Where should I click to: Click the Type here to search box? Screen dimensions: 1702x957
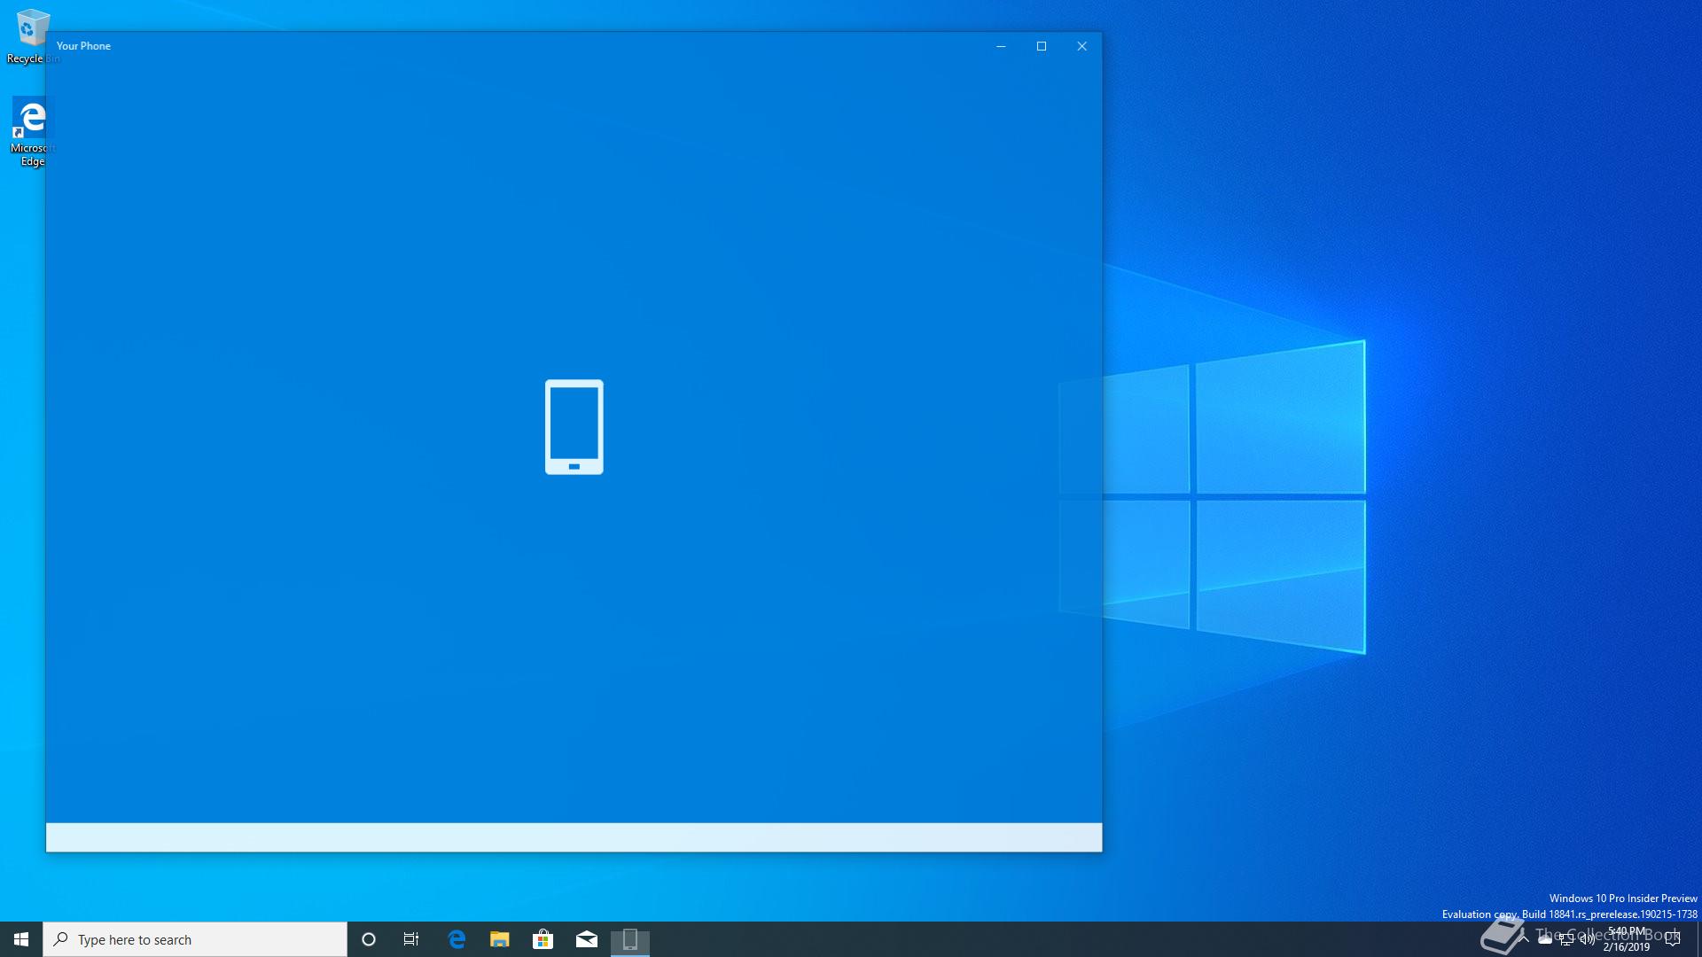click(195, 939)
